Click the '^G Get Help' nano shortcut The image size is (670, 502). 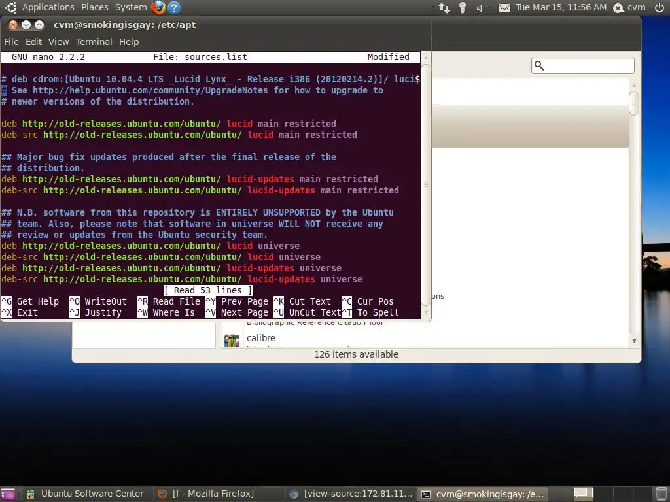(30, 301)
